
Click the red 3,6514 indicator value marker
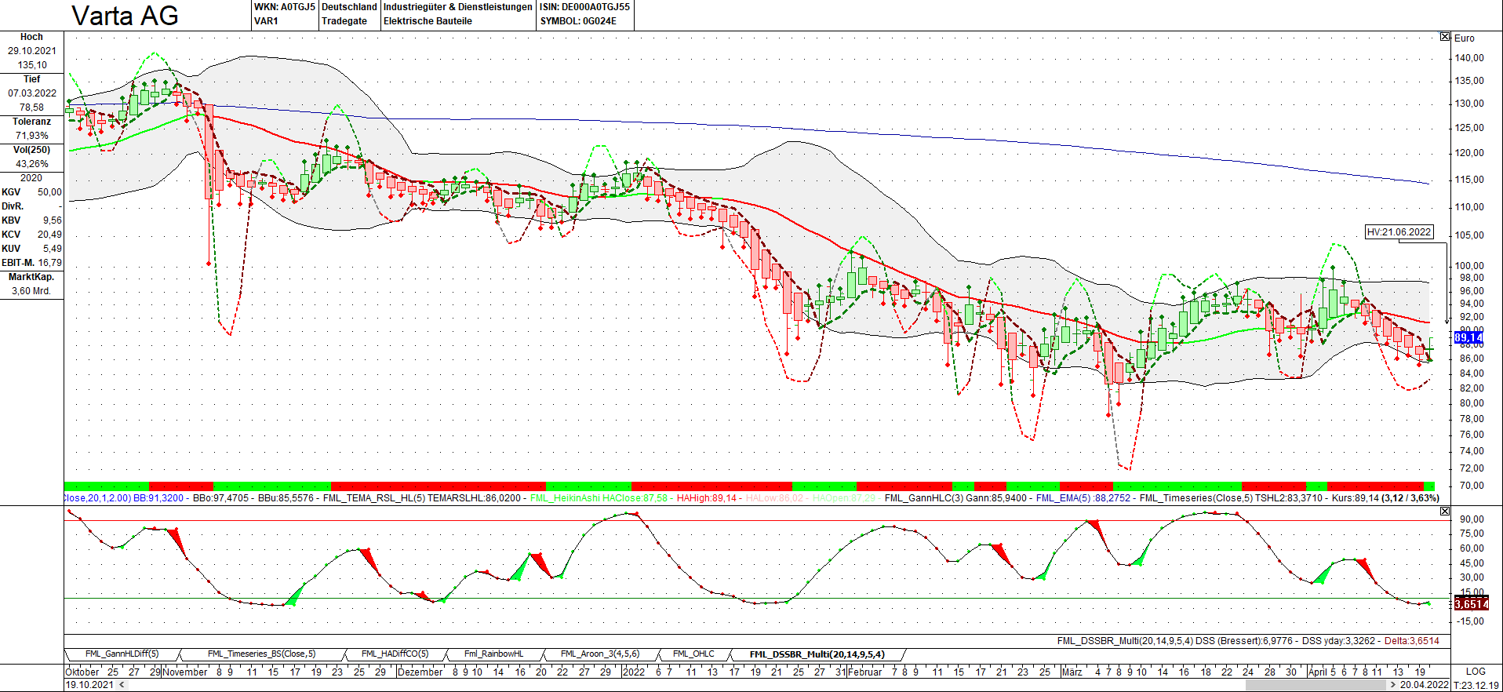(1471, 603)
